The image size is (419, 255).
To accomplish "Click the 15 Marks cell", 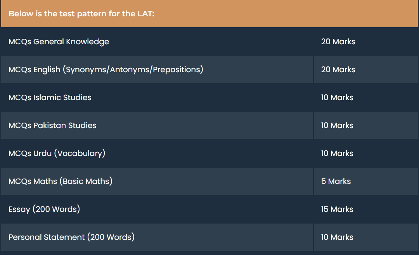I will point(337,209).
